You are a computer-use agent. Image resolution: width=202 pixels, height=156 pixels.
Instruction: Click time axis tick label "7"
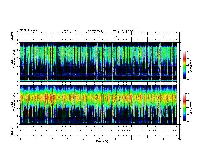click(x=132, y=139)
